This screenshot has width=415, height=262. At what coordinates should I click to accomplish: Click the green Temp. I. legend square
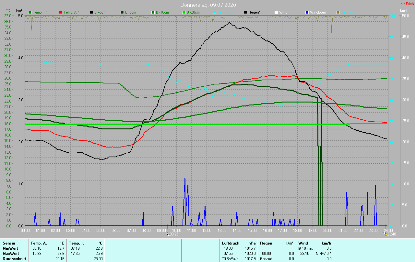[x=30, y=12]
